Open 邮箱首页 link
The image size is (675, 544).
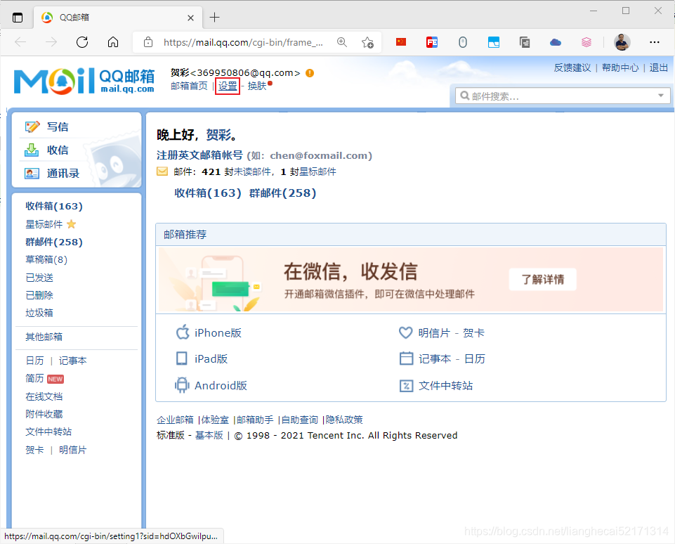point(189,86)
